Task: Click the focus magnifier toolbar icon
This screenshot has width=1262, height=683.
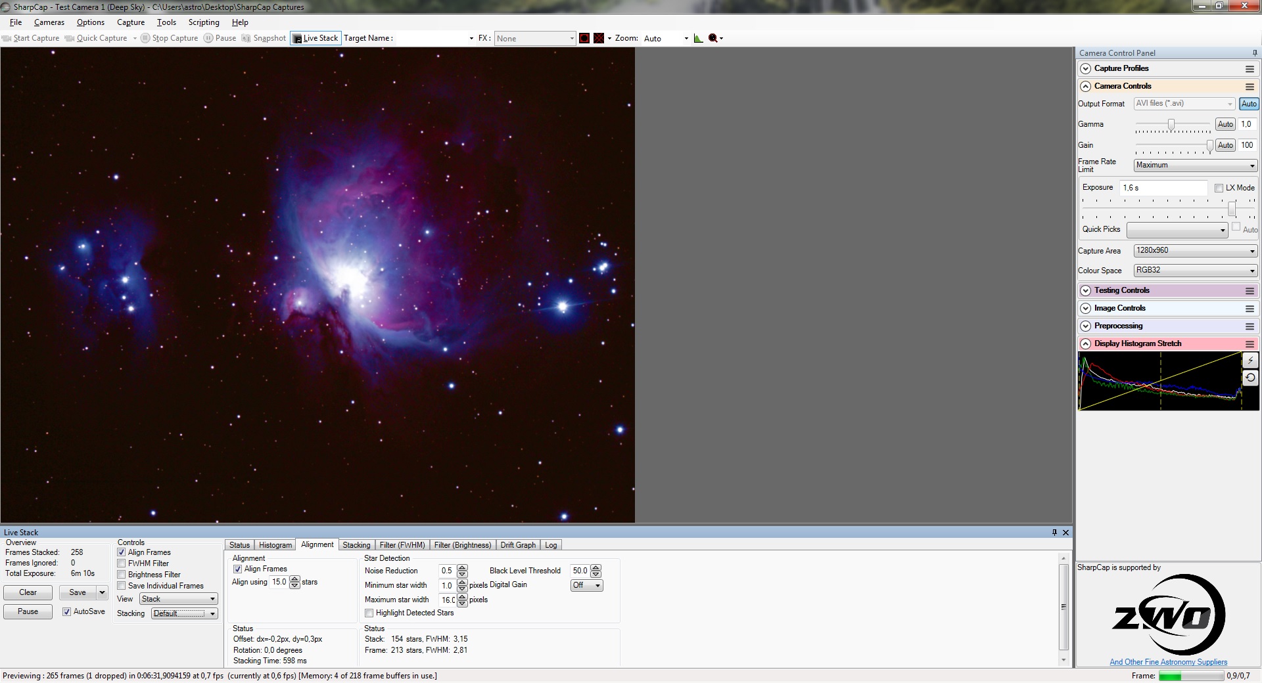Action: click(713, 38)
